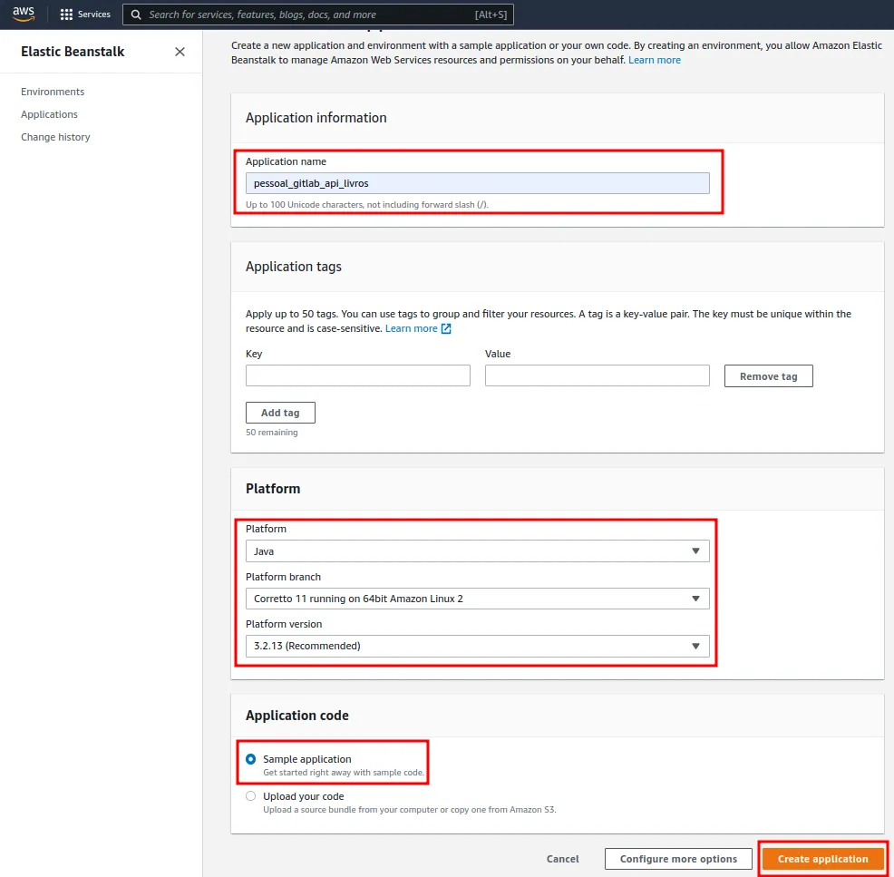
Task: Click the tag Value input field
Action: click(597, 375)
